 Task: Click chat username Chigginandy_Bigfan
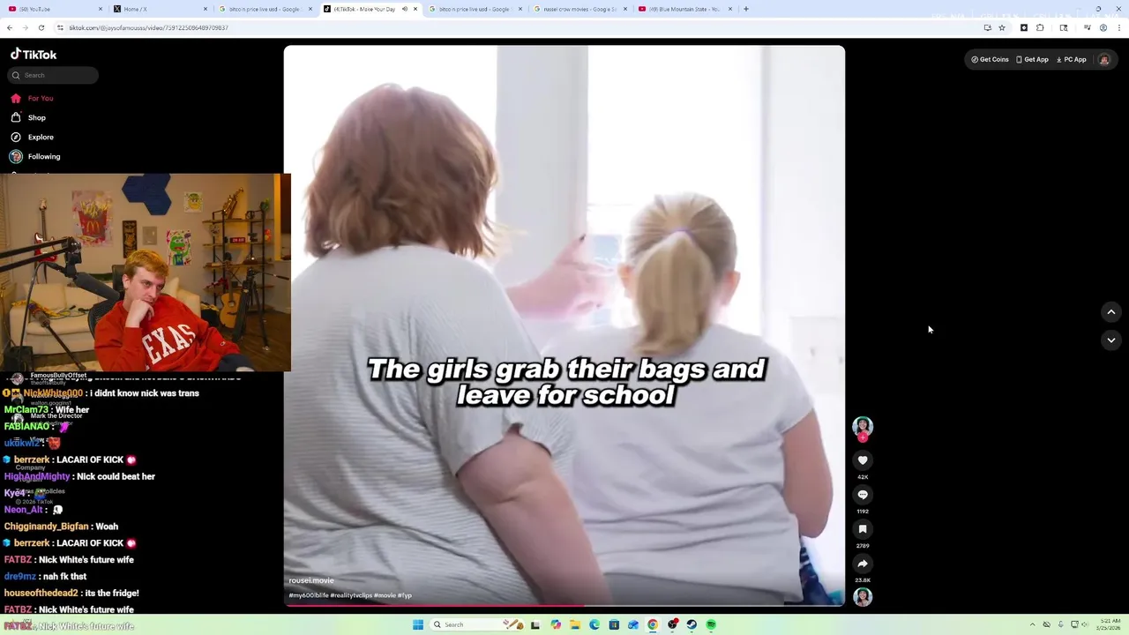(x=47, y=527)
